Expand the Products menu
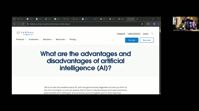The image size is (199, 111). click(21, 39)
